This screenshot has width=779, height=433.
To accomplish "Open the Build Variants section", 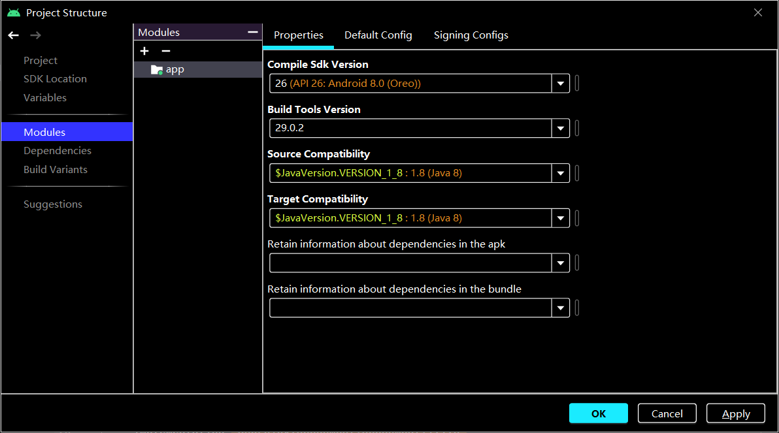I will tap(55, 169).
